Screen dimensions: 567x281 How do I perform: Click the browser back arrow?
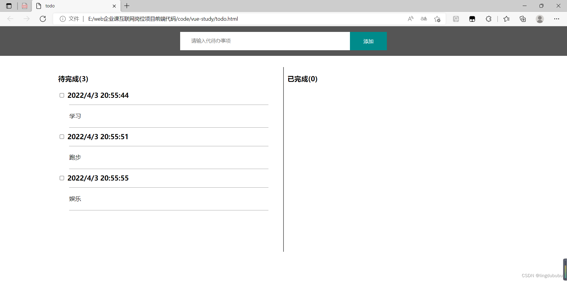click(x=10, y=19)
